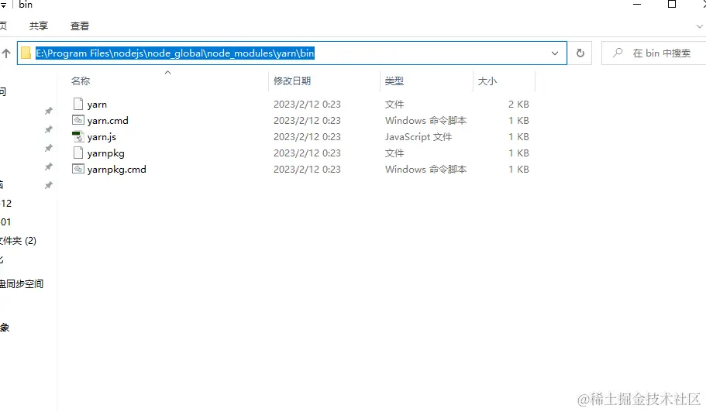Viewport: 706px width, 412px height.
Task: Open the 查看 ribbon tab
Action: pos(80,26)
